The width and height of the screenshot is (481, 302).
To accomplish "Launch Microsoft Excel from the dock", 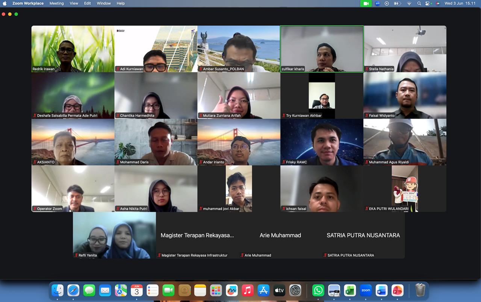I will tap(350, 290).
